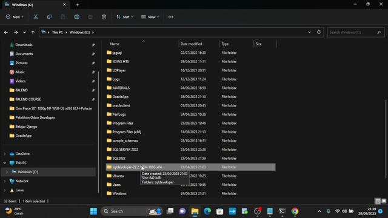Open Microsoft Edge from taskbar
Screen dimensions: 388x218
pos(207,211)
